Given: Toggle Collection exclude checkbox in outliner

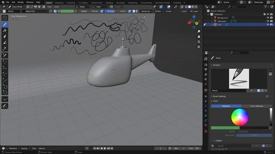Looking at the screenshot, I should point(265,14).
